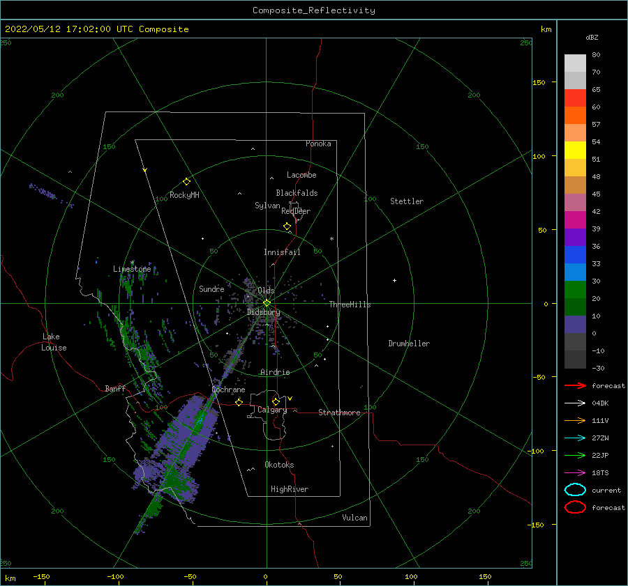Image resolution: width=628 pixels, height=586 pixels.
Task: Click the white 04DK arrow icon
Action: click(x=575, y=403)
